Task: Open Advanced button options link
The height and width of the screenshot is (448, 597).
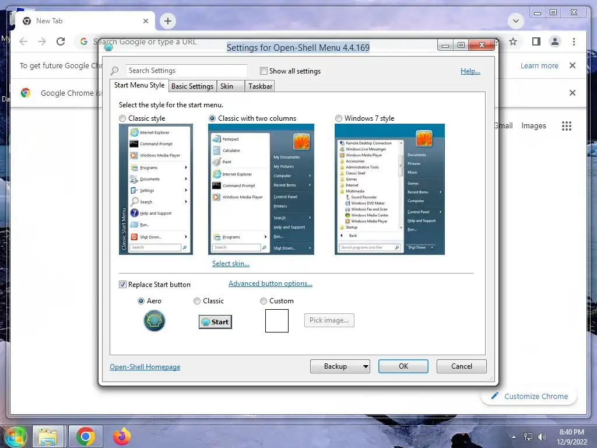Action: 271,283
